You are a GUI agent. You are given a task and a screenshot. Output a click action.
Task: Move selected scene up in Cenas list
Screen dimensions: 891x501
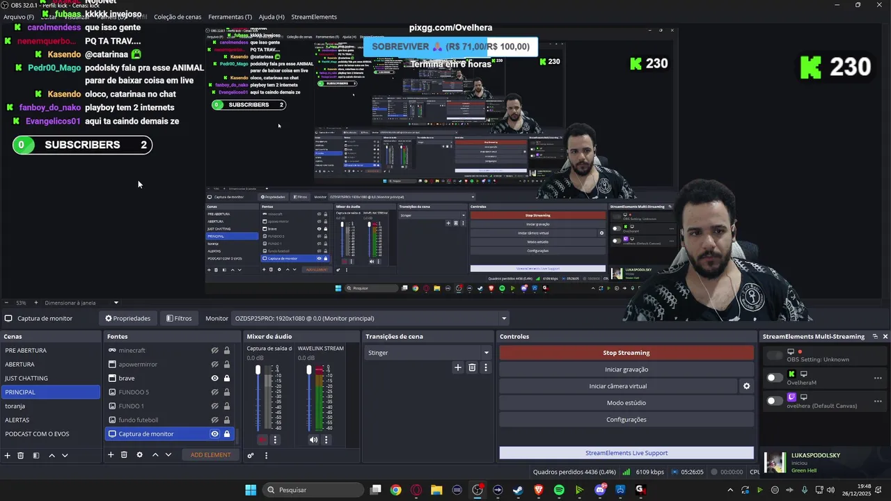coord(52,455)
